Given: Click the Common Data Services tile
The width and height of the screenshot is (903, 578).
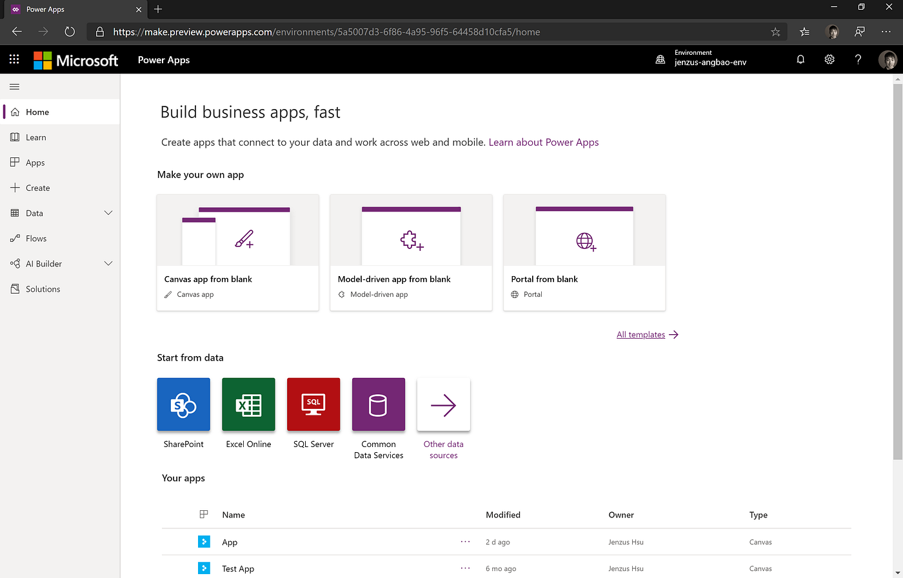Looking at the screenshot, I should tap(379, 404).
